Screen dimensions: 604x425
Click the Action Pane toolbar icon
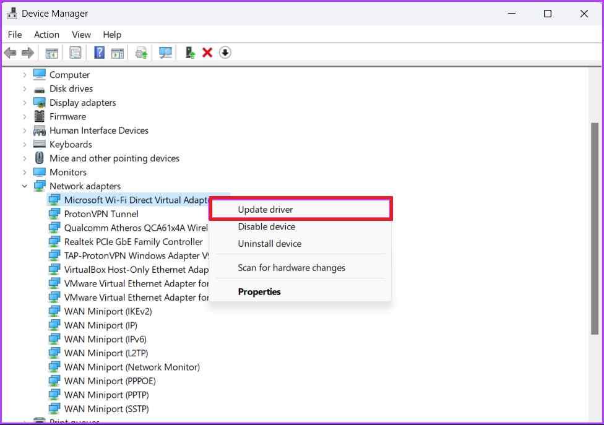118,53
